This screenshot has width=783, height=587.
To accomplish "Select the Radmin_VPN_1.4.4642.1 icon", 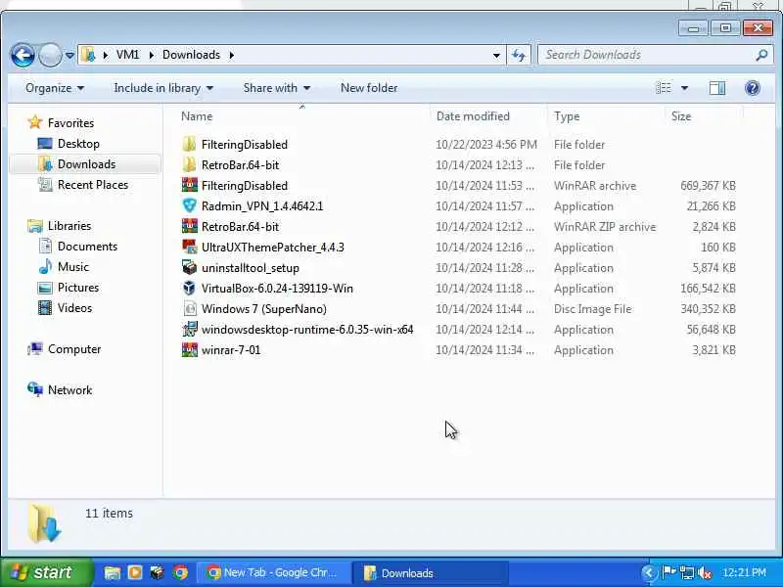I will 189,205.
